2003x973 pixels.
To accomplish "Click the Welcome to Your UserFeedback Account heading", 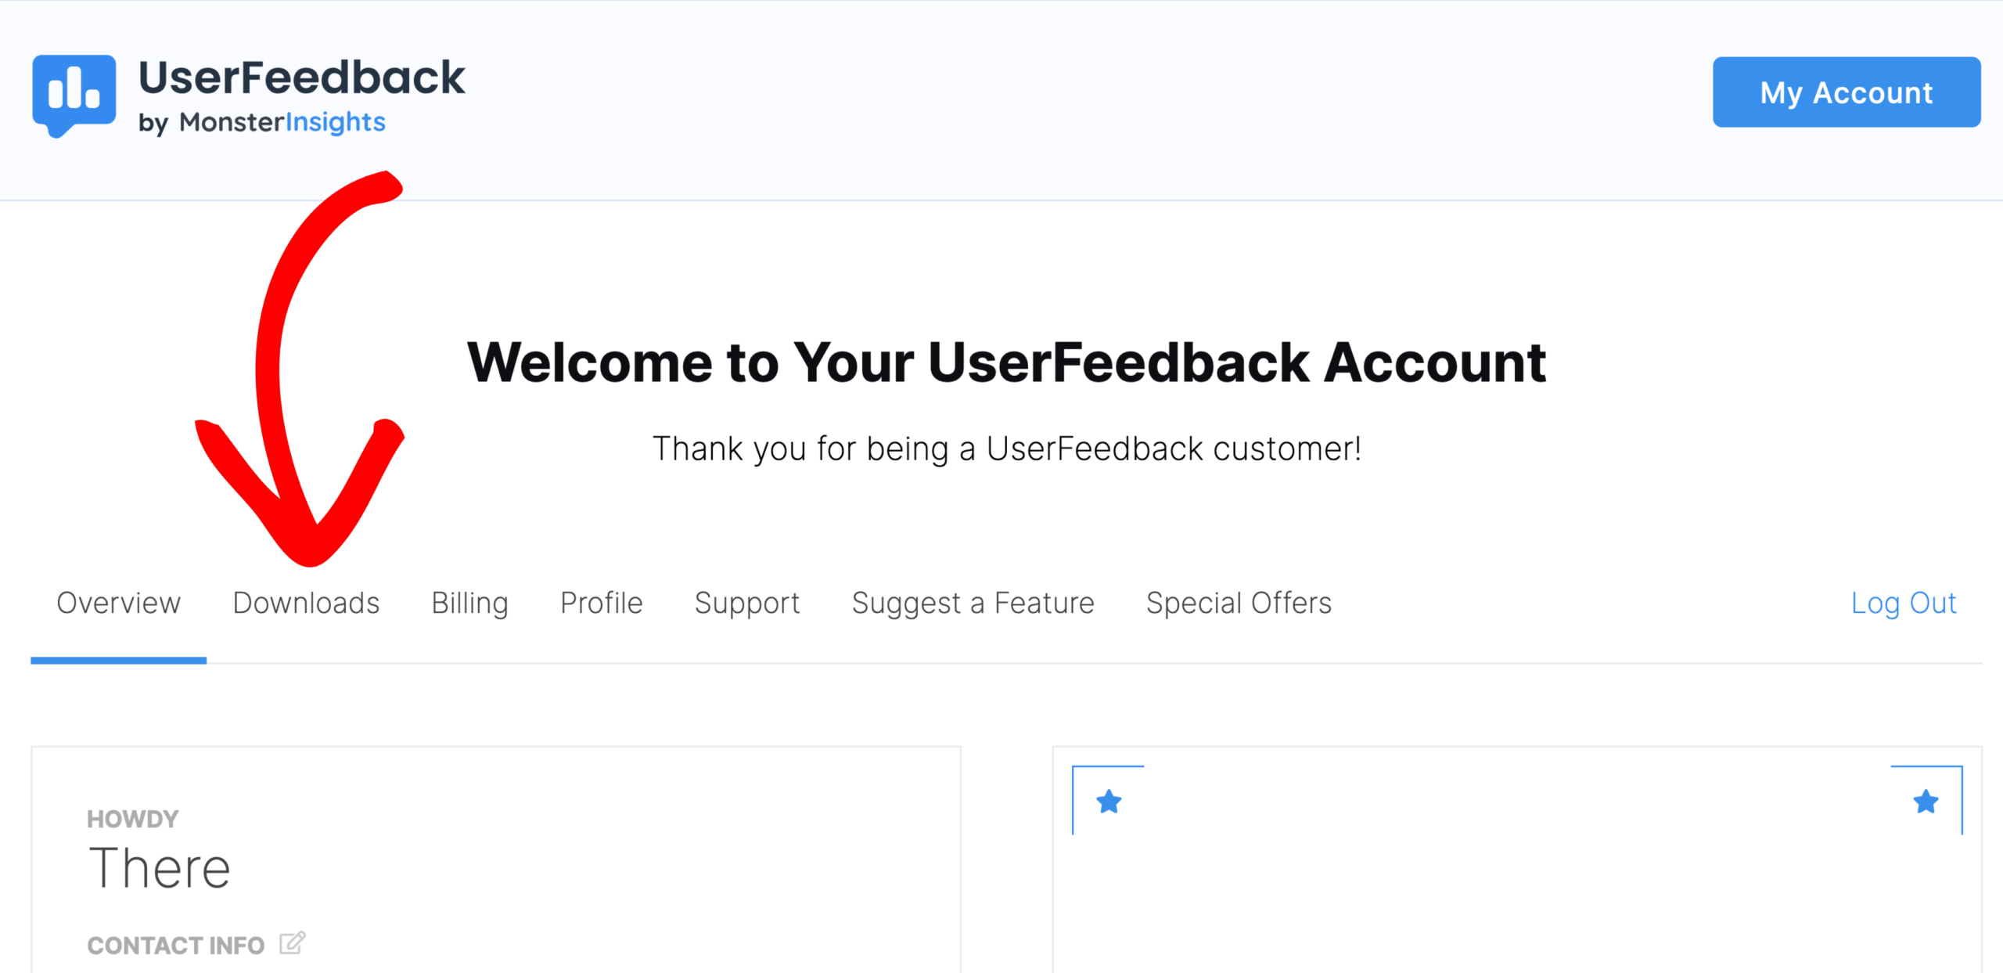I will [x=1006, y=362].
